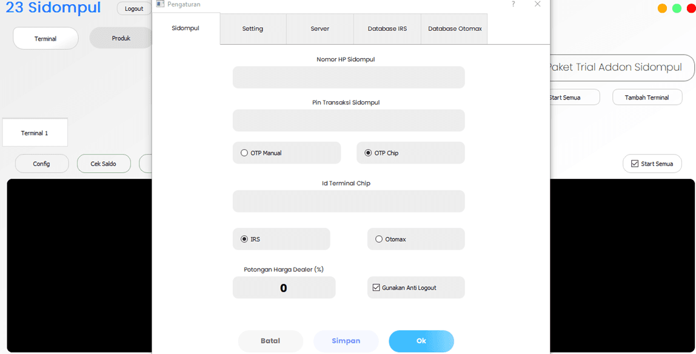The width and height of the screenshot is (696, 354).
Task: Click the Id Terminal Chip field
Action: click(x=349, y=201)
